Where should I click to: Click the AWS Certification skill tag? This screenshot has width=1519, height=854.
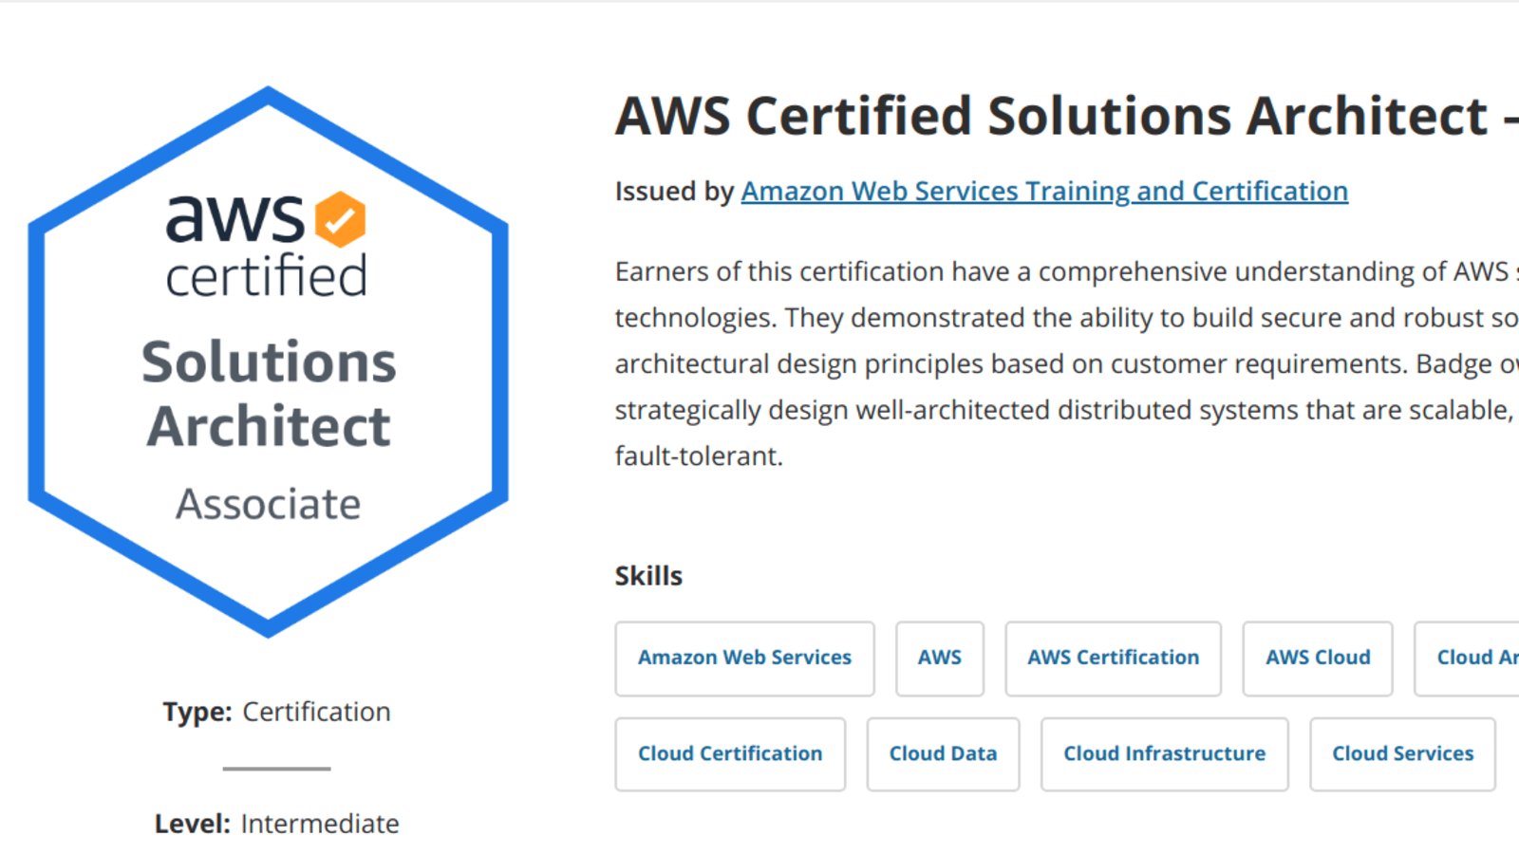(x=1114, y=659)
